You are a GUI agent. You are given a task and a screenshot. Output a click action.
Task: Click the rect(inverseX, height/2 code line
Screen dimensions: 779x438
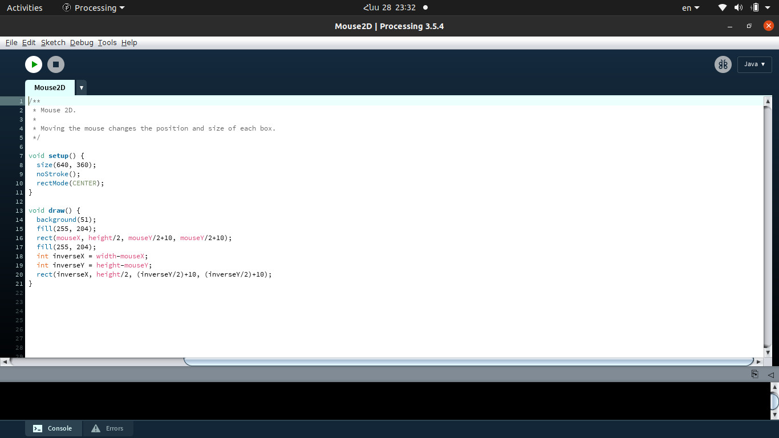point(154,274)
